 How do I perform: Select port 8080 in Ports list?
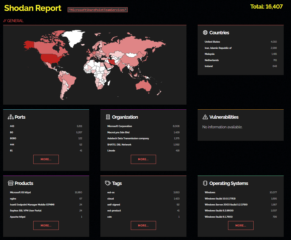coord(46,138)
